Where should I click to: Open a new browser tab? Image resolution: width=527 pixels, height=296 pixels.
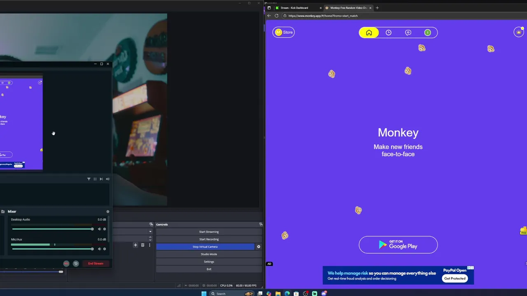coord(377,8)
